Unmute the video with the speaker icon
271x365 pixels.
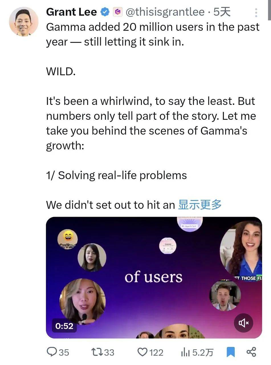[244, 323]
